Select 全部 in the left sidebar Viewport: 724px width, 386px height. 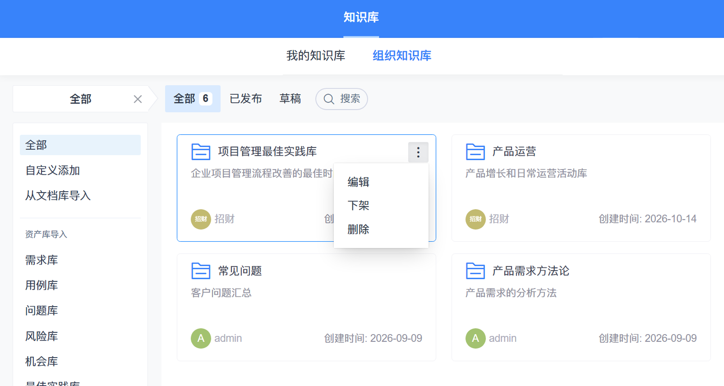click(80, 145)
